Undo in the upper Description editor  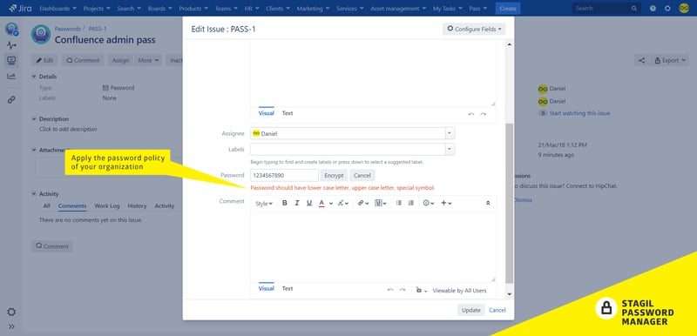click(471, 114)
